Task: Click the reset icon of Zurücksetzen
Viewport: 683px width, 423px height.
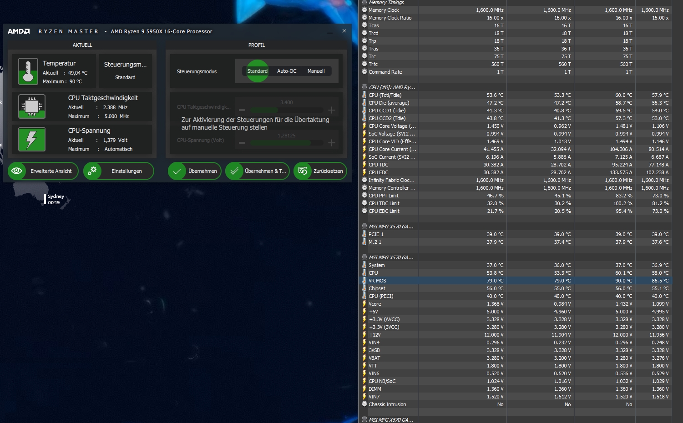Action: pos(303,171)
